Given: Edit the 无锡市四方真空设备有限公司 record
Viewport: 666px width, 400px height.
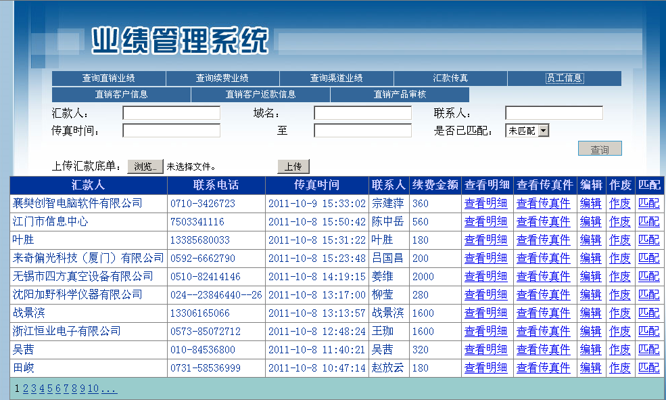Looking at the screenshot, I should [x=591, y=277].
